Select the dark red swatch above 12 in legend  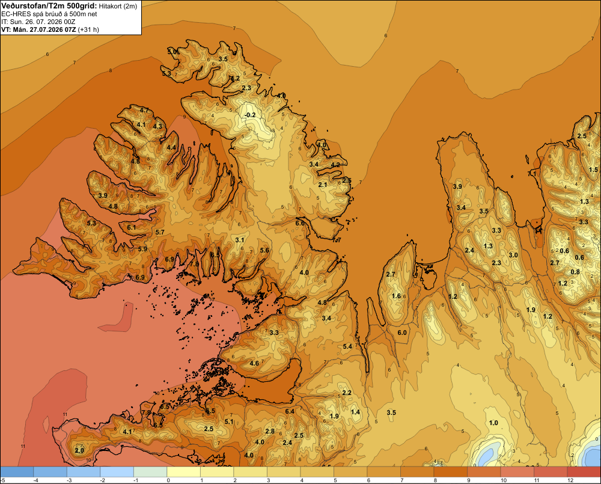[584, 472]
